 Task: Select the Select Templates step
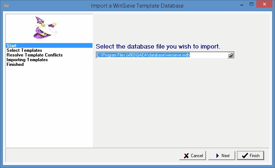coord(24,50)
